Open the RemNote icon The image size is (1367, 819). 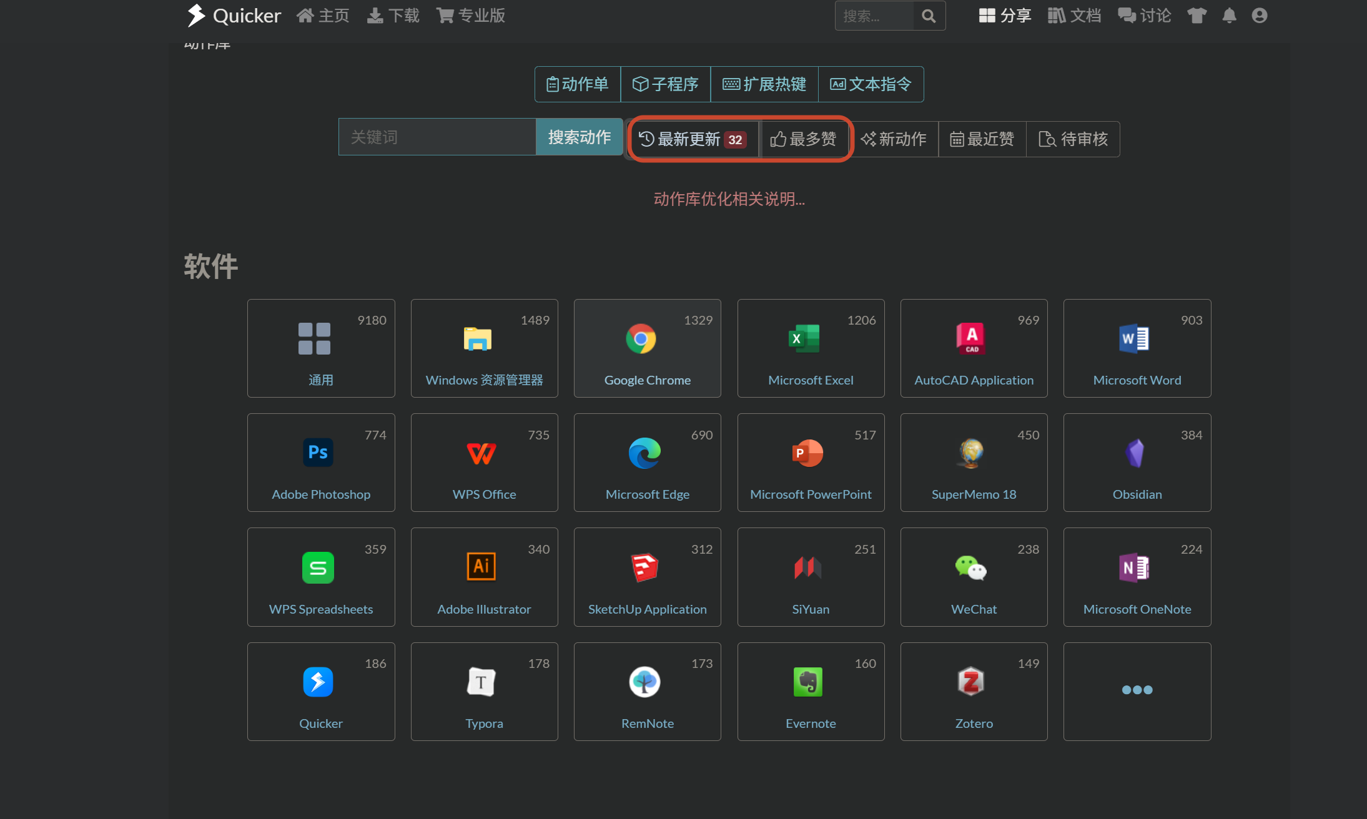[x=644, y=682]
